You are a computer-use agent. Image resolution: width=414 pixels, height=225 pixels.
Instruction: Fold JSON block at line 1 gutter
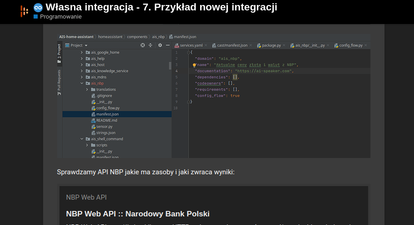(188, 53)
